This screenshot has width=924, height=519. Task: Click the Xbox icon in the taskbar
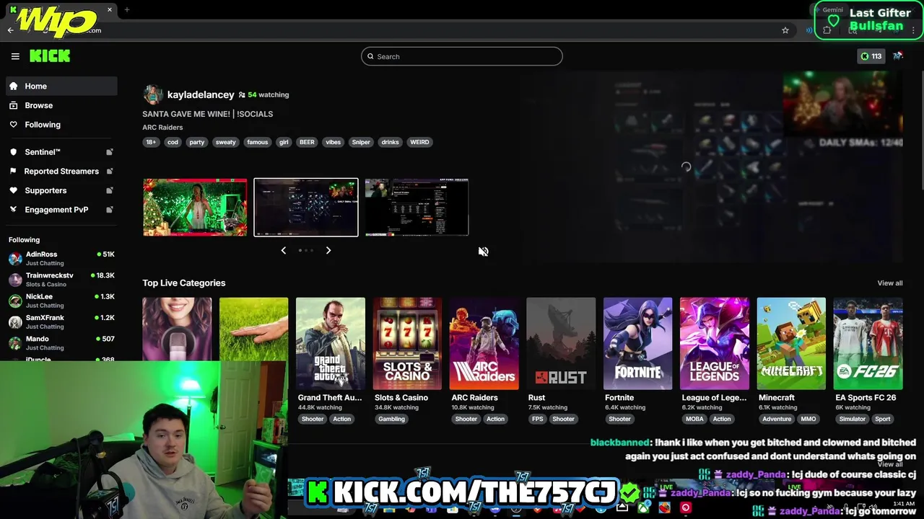[644, 507]
